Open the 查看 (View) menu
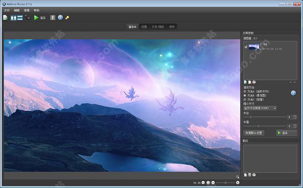The image size is (303, 188). pyautogui.click(x=27, y=10)
